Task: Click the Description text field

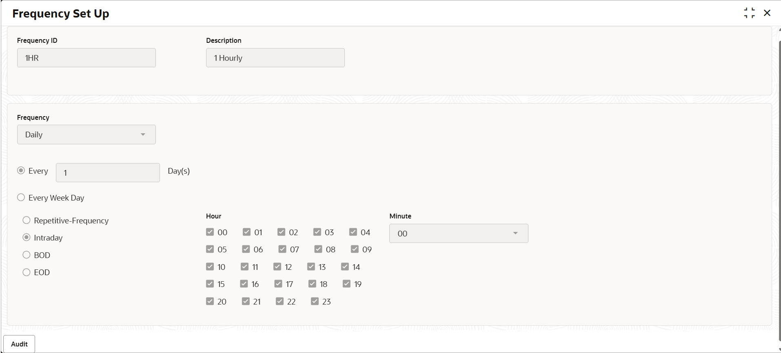Action: tap(275, 58)
